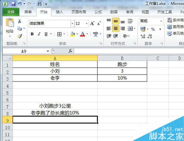Apply the yellow fill color bucket
This screenshot has width=184, height=141.
72,34
